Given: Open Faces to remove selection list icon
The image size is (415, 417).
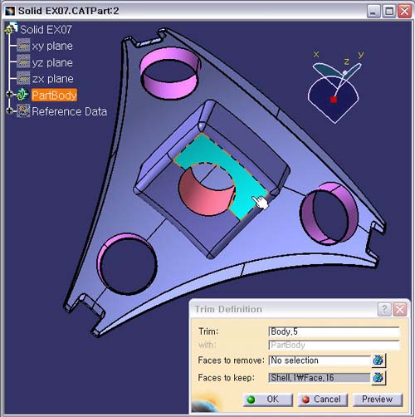Looking at the screenshot, I should 378,361.
